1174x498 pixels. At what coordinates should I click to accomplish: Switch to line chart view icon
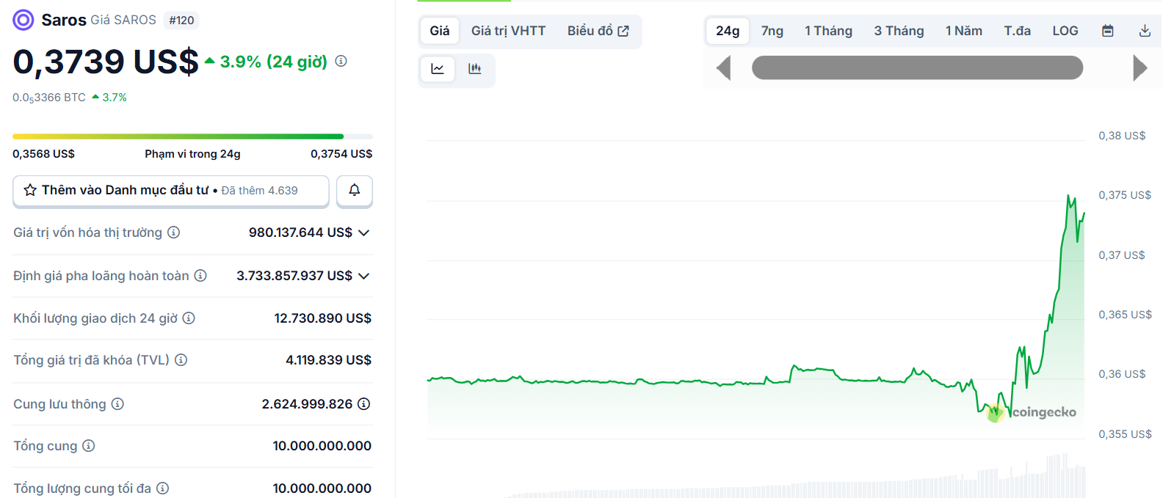click(x=438, y=69)
